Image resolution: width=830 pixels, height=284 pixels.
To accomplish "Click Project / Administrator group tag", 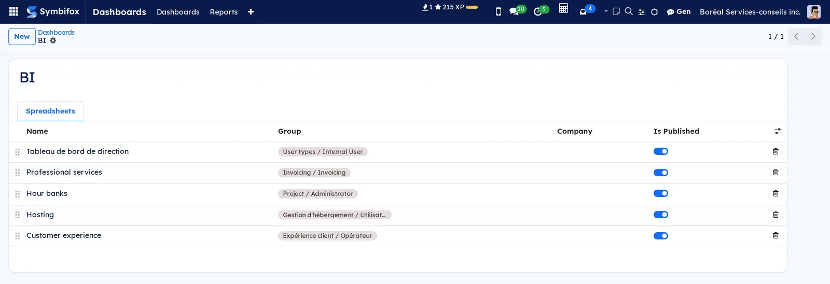I will pyautogui.click(x=318, y=194).
